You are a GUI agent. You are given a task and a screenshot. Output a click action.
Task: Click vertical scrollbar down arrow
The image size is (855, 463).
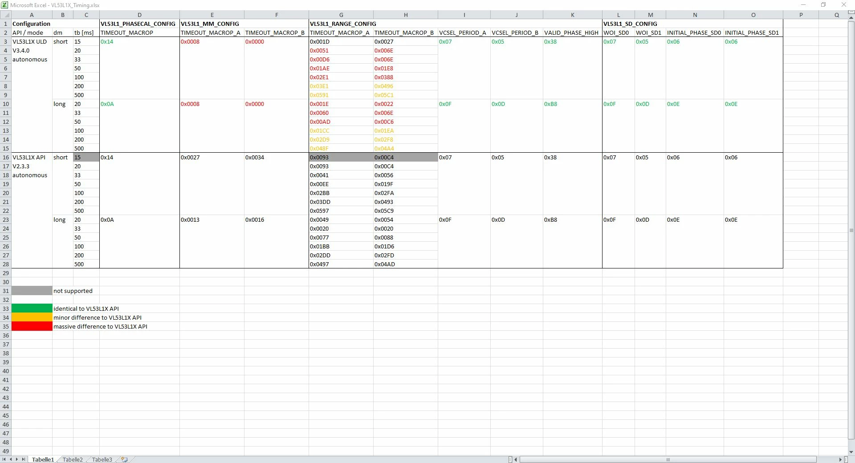tap(851, 452)
